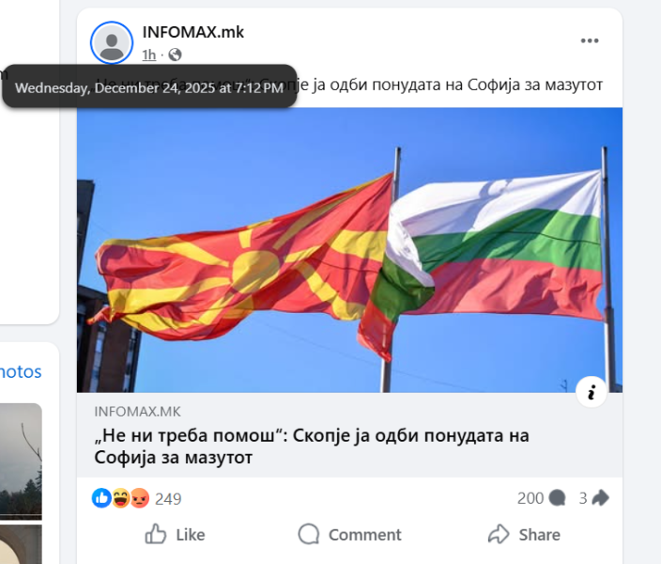Open the flags article preview image

(x=349, y=250)
